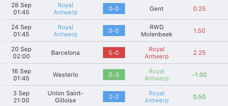Open the Union Saint-Gilloise team name
The image size is (228, 106).
[66, 97]
